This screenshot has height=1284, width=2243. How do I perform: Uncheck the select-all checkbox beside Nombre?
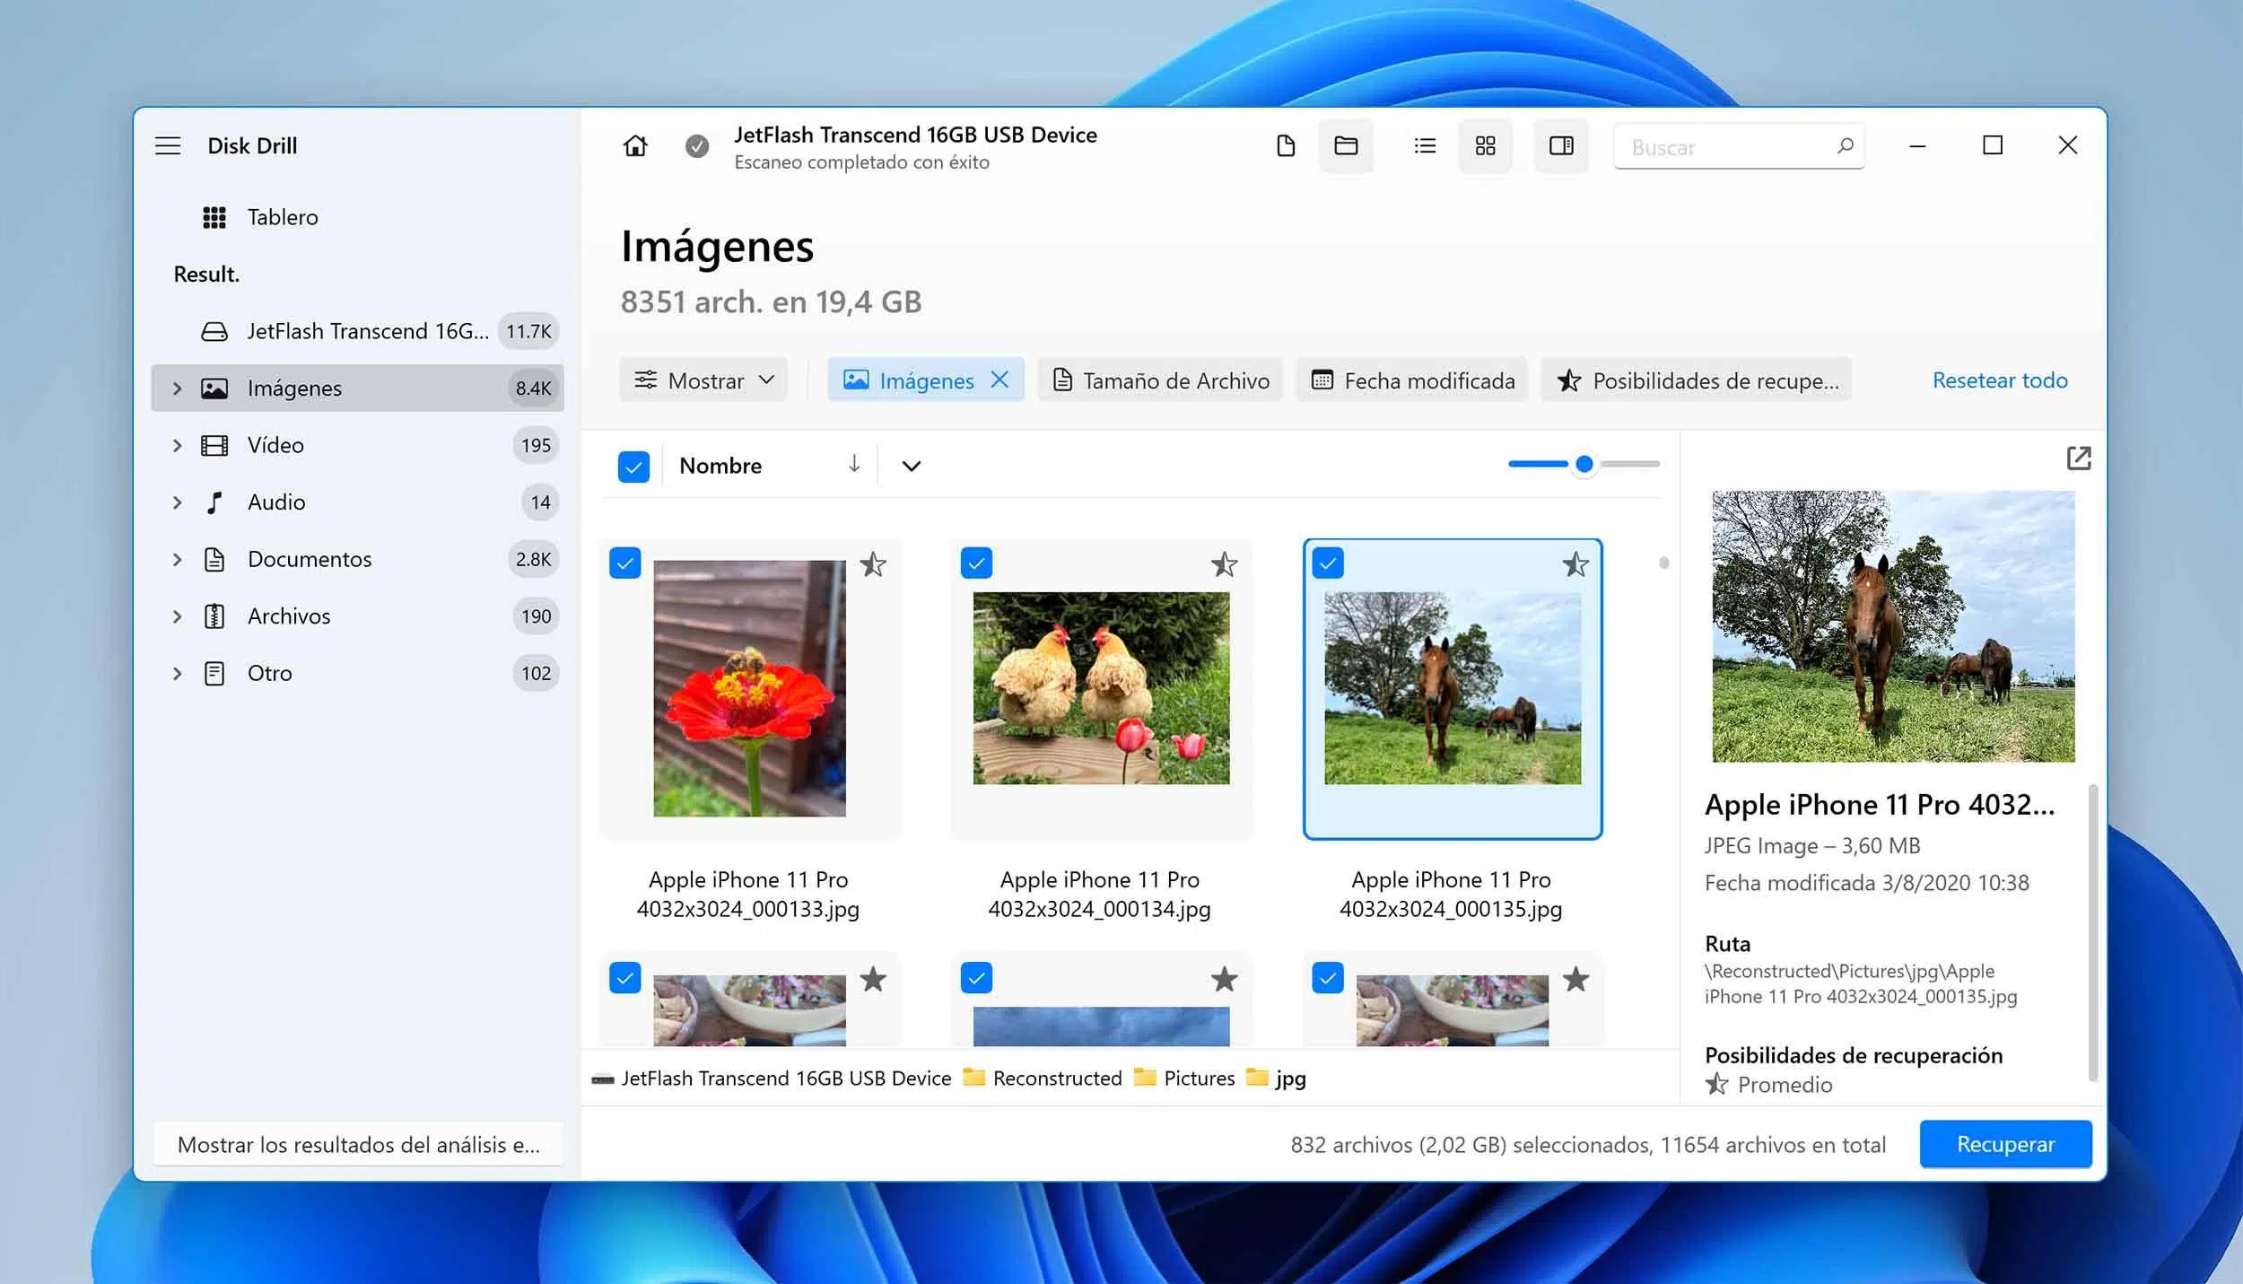[x=633, y=466]
